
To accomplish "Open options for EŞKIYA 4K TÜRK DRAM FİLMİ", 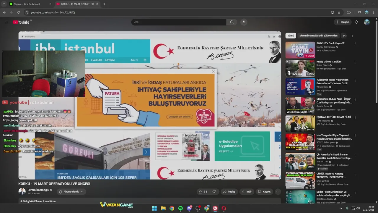I will (x=355, y=117).
